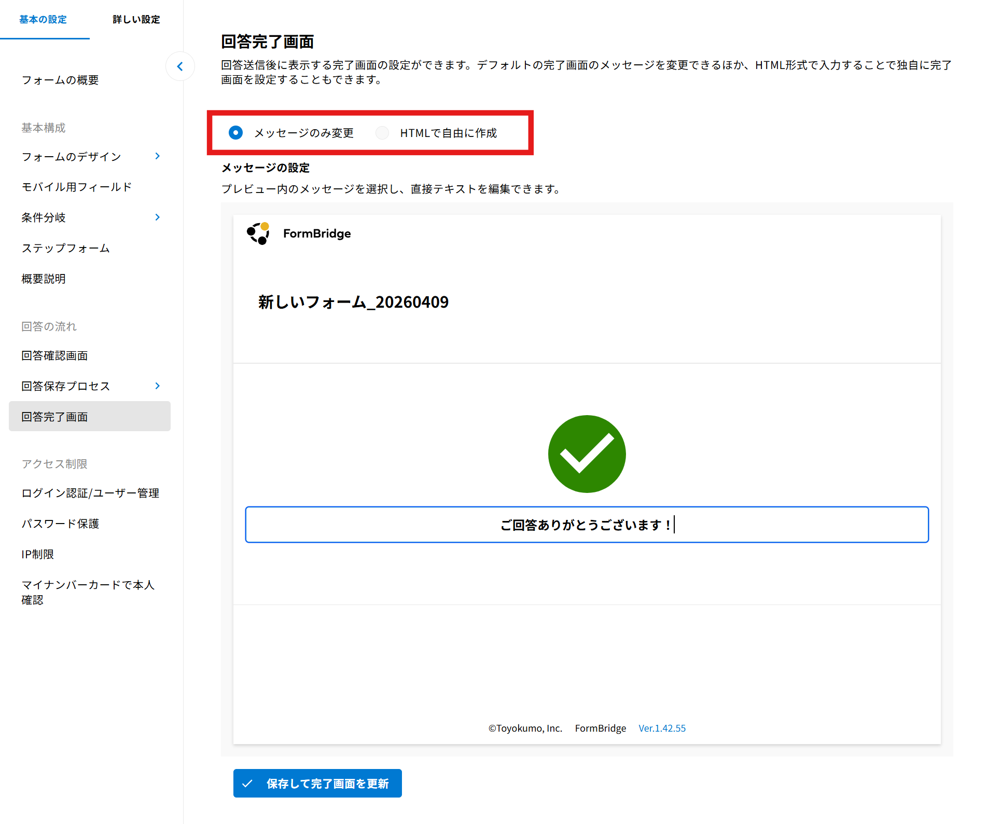
Task: Switch to the 詳しい設定 tab
Action: (x=136, y=20)
